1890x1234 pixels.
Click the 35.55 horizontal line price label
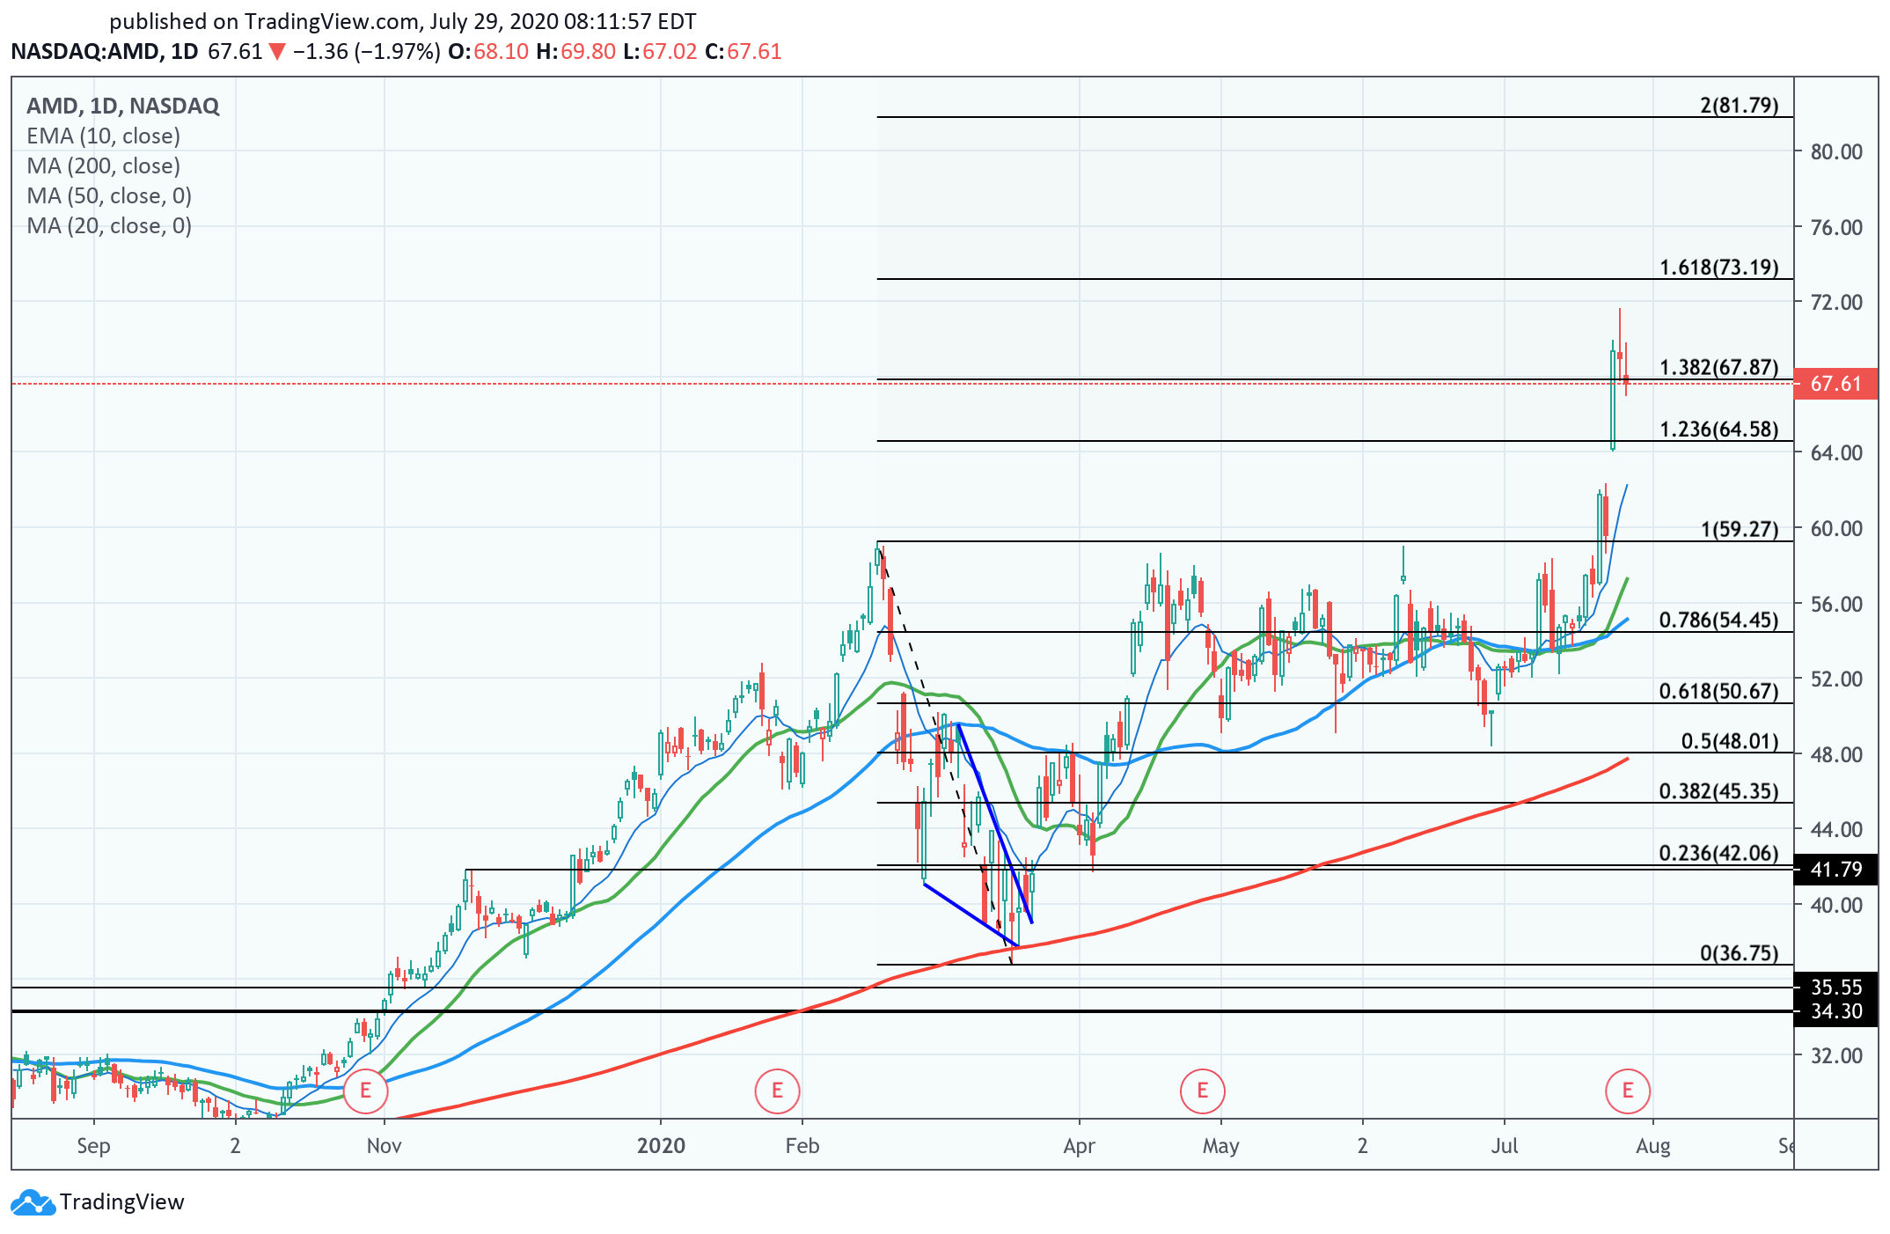[1835, 988]
